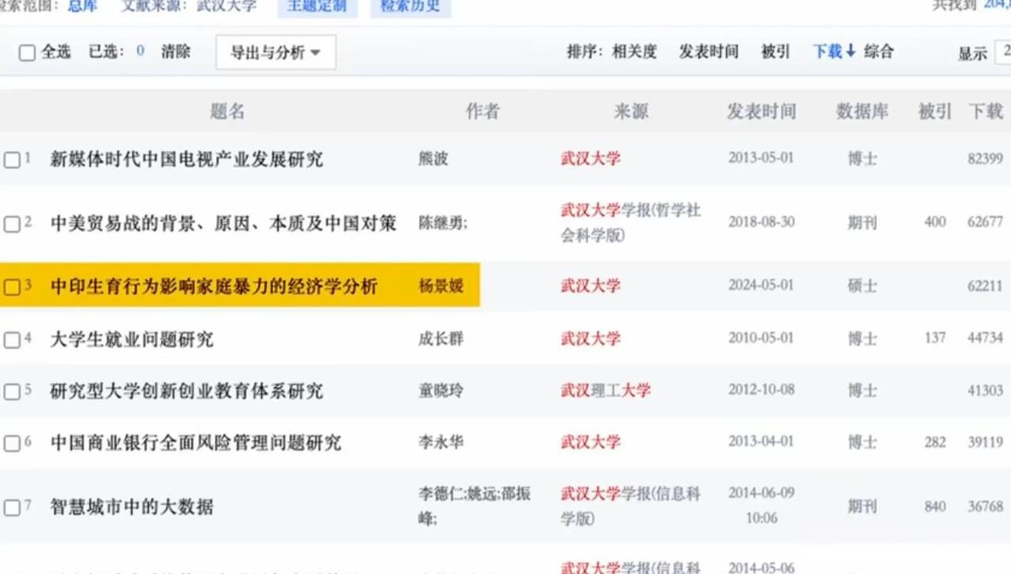This screenshot has width=1011, height=574.
Task: Click the 作者 column header
Action: (483, 112)
